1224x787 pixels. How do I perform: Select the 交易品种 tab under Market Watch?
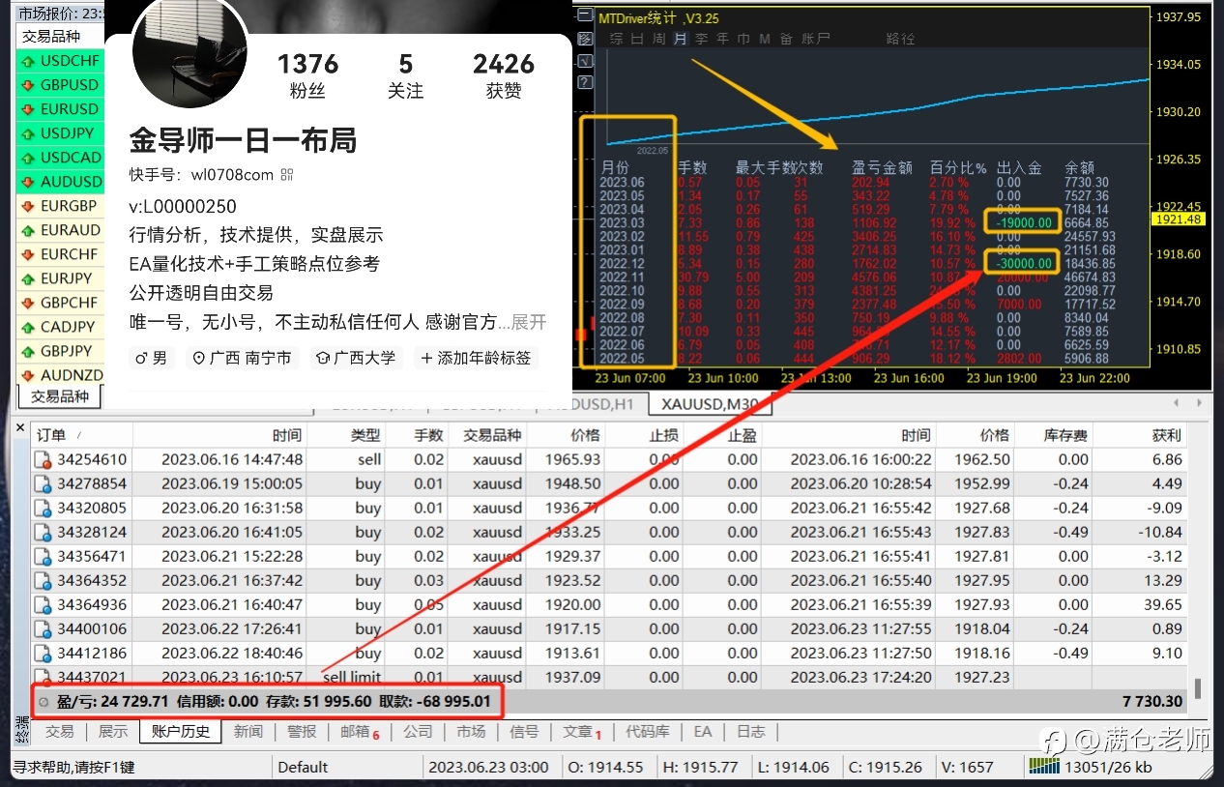point(60,396)
